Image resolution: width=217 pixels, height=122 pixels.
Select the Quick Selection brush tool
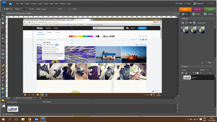tap(3, 43)
